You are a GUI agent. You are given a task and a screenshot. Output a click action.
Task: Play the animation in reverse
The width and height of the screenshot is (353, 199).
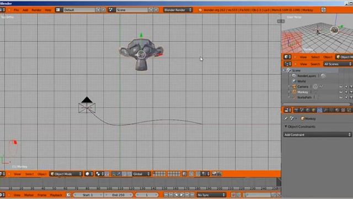tap(176, 195)
